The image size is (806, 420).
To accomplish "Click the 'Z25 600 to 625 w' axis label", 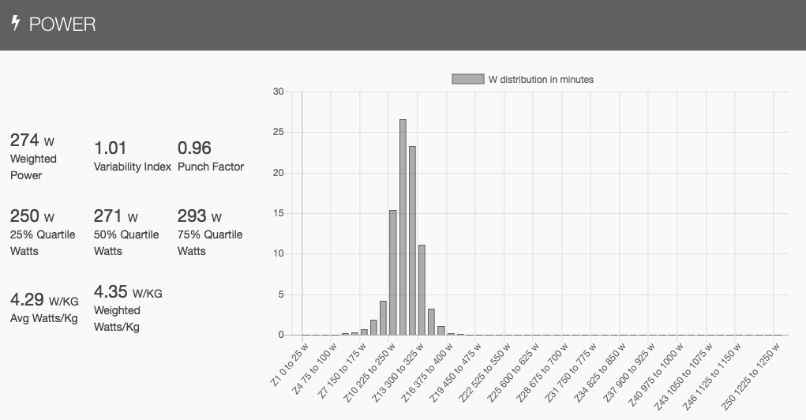I will tap(513, 372).
